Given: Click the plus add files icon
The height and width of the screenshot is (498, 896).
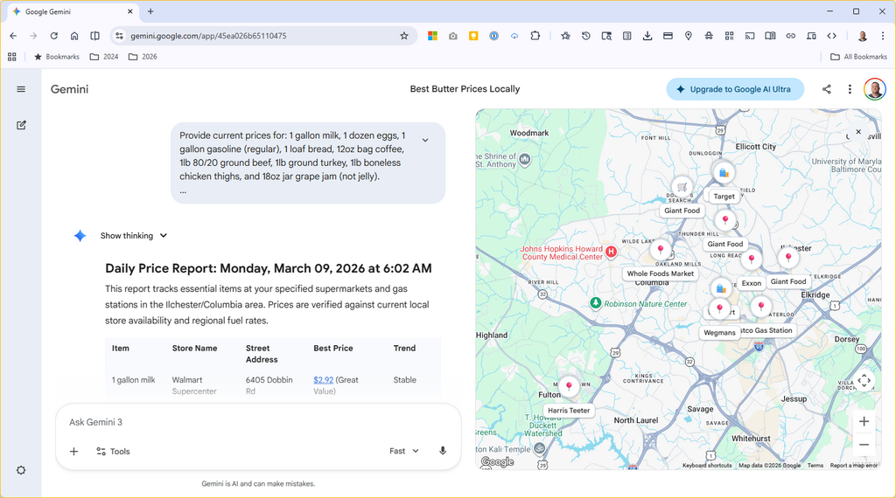Looking at the screenshot, I should (74, 451).
